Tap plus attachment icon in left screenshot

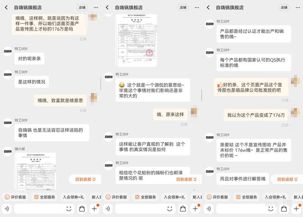click(x=94, y=209)
